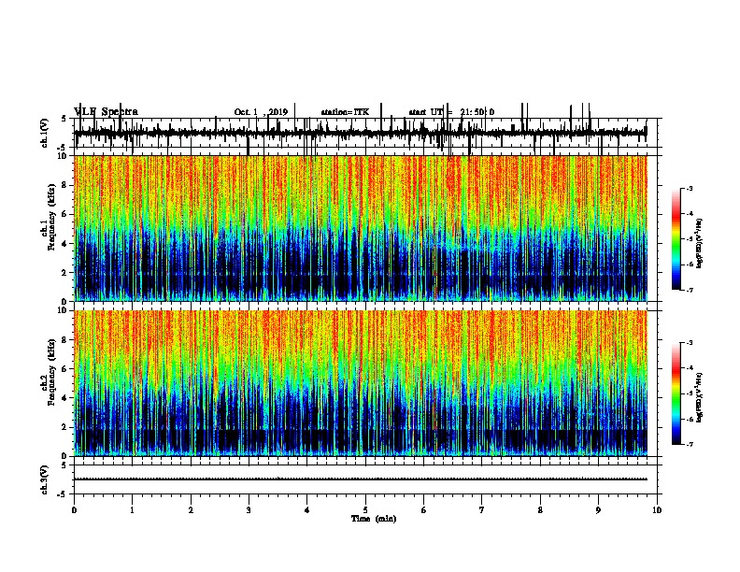Image resolution: width=740 pixels, height=572 pixels.
Task: Select the start UT 21:50:0 label
Action: tap(451, 112)
